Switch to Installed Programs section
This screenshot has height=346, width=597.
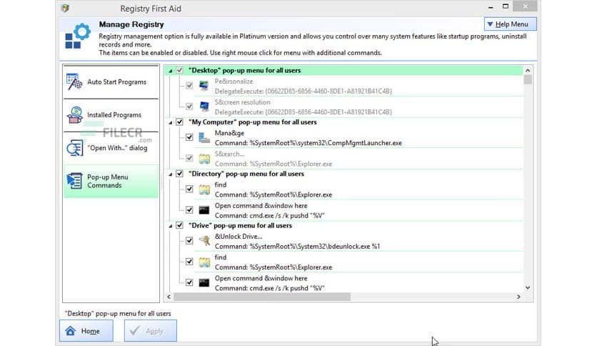(111, 115)
